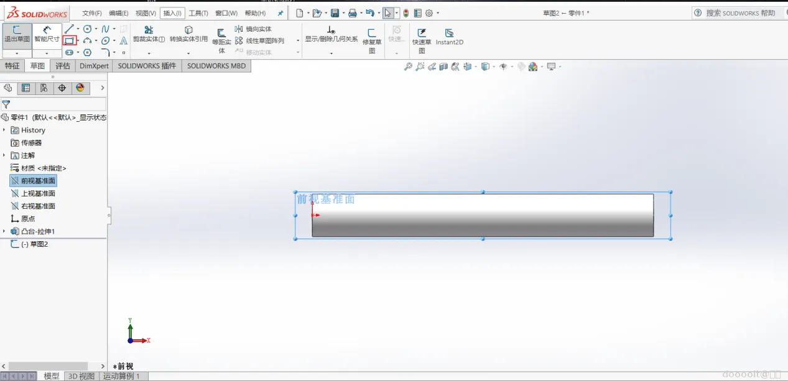Open the dropdown under 显示/删除几何关系
Screen dimensions: 788x381
(x=331, y=53)
